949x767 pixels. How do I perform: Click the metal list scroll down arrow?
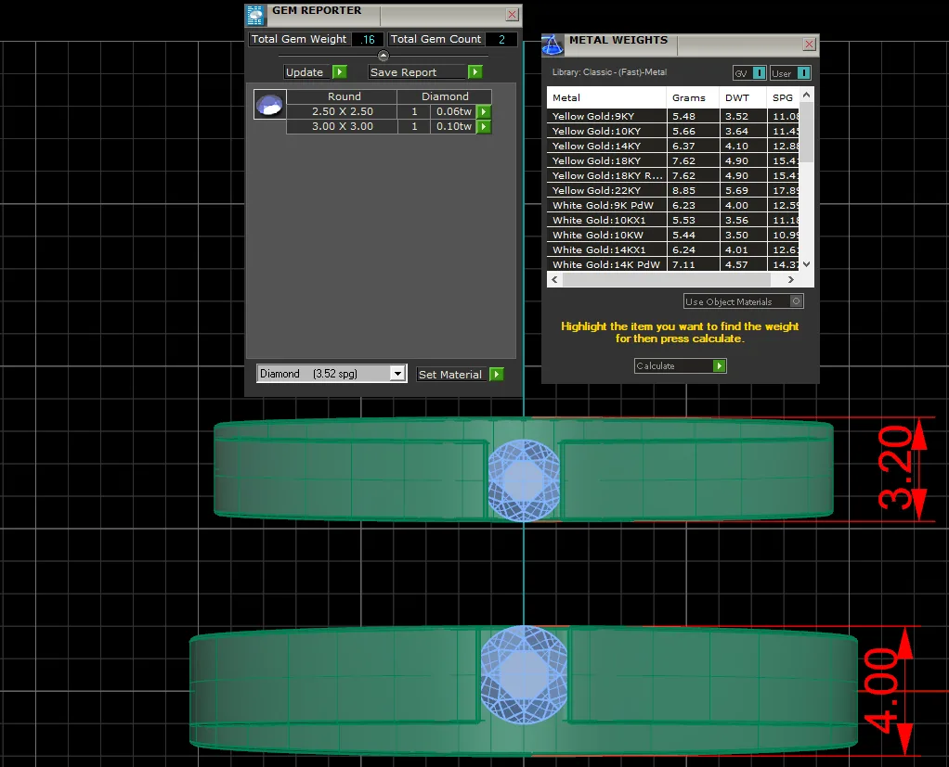806,264
